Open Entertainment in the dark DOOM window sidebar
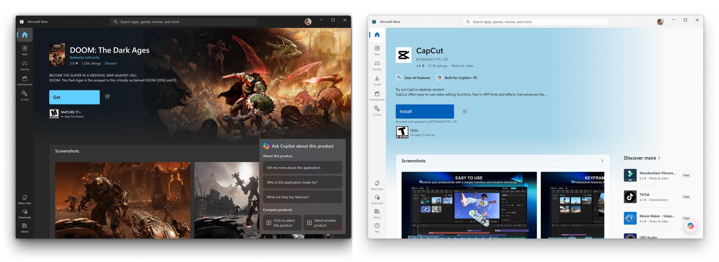 point(25,80)
